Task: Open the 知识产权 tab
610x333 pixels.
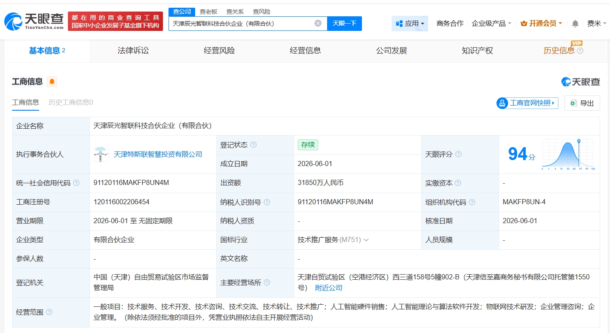Action: [477, 51]
